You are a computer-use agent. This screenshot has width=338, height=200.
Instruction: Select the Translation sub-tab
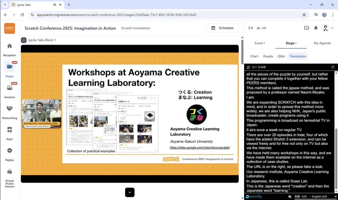297,56
